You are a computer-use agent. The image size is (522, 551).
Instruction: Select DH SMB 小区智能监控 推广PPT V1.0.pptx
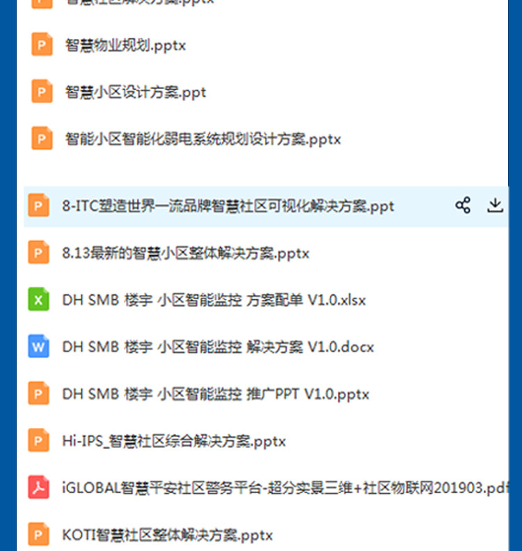tap(216, 394)
